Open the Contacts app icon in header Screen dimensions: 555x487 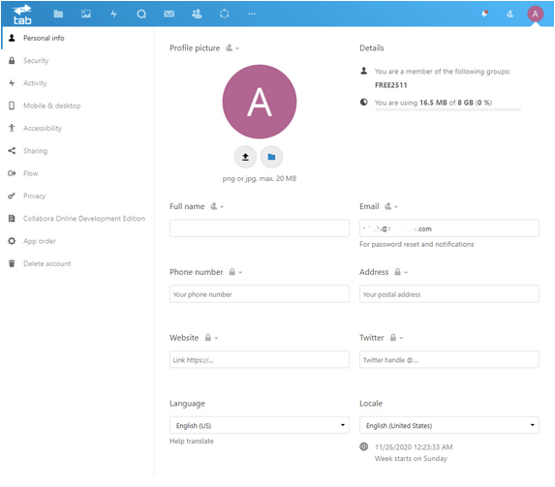pyautogui.click(x=197, y=14)
